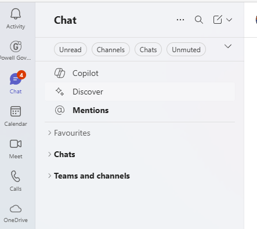Click the Copilot logo icon
This screenshot has height=229, width=257.
(60, 73)
